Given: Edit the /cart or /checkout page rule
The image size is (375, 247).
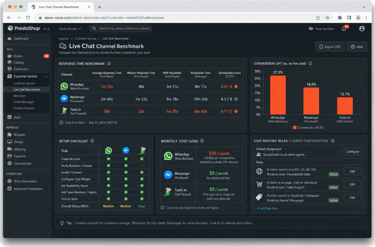Looking at the screenshot, I should (x=352, y=184).
